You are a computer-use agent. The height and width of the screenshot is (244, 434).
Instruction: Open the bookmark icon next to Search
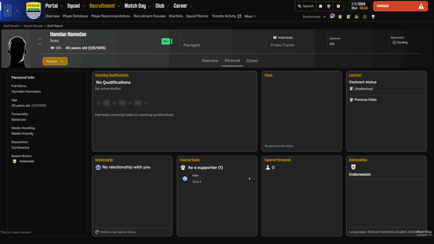[x=321, y=6]
